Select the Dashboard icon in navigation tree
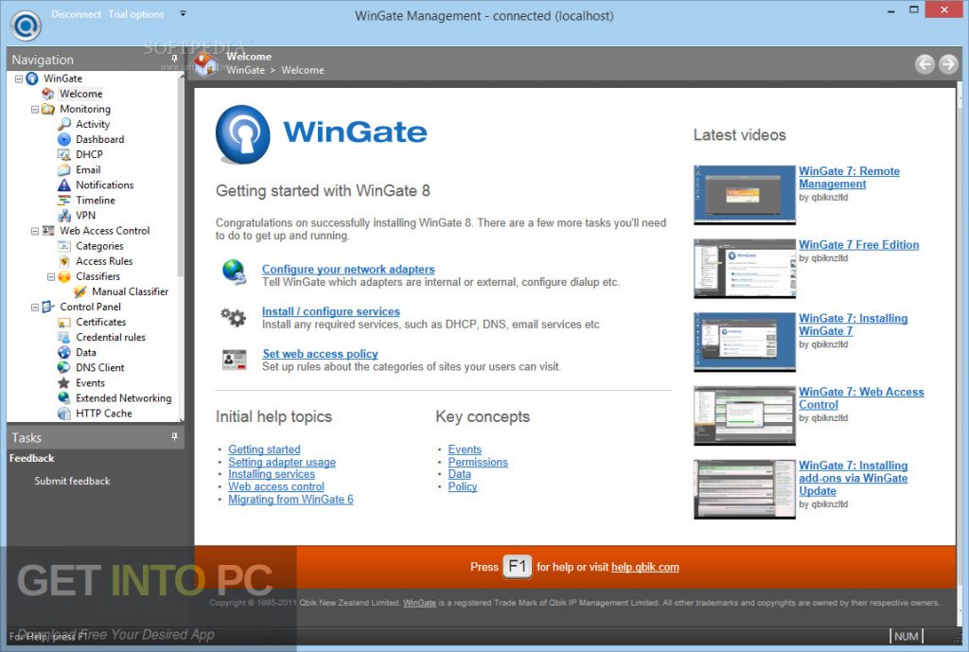 (x=63, y=140)
